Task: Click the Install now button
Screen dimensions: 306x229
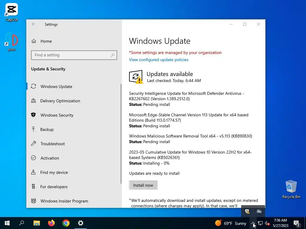Action: (x=143, y=185)
